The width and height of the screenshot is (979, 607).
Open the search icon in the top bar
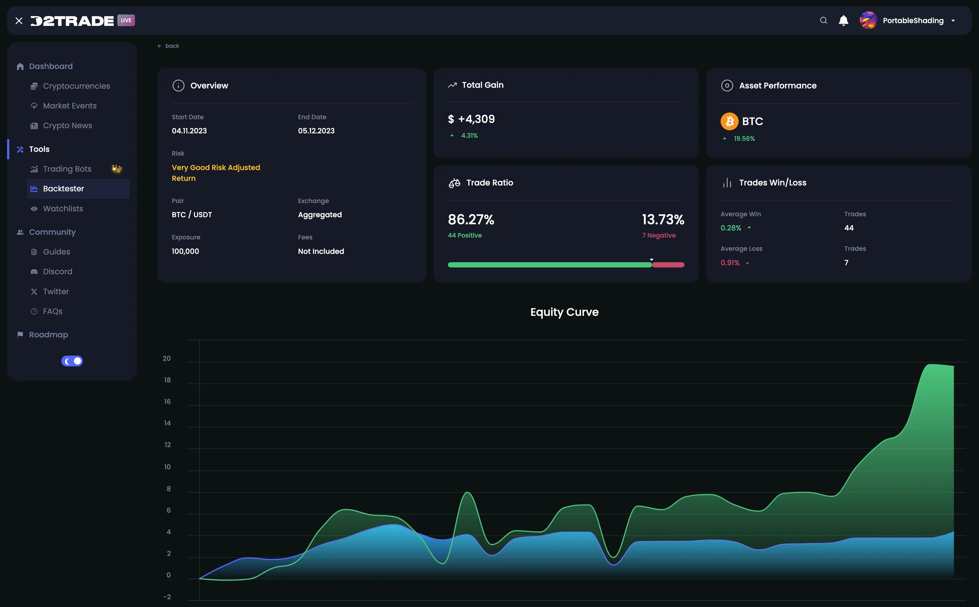(x=824, y=20)
